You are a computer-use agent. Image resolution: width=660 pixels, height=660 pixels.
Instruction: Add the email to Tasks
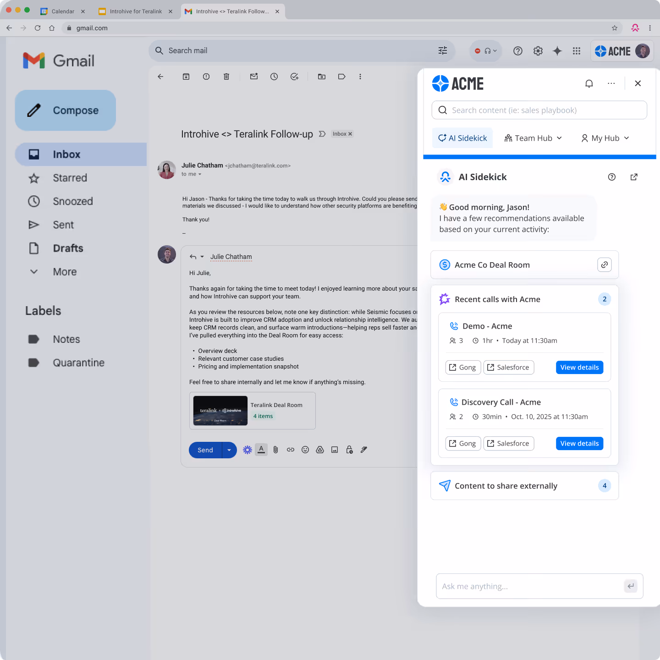[294, 77]
